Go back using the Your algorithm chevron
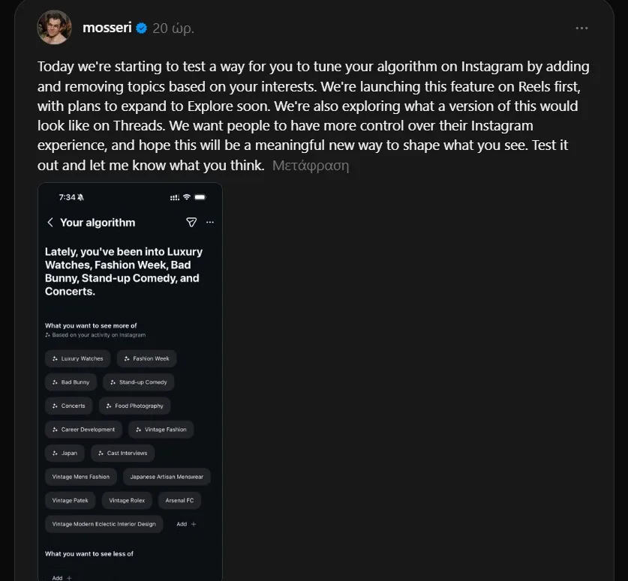 (50, 223)
